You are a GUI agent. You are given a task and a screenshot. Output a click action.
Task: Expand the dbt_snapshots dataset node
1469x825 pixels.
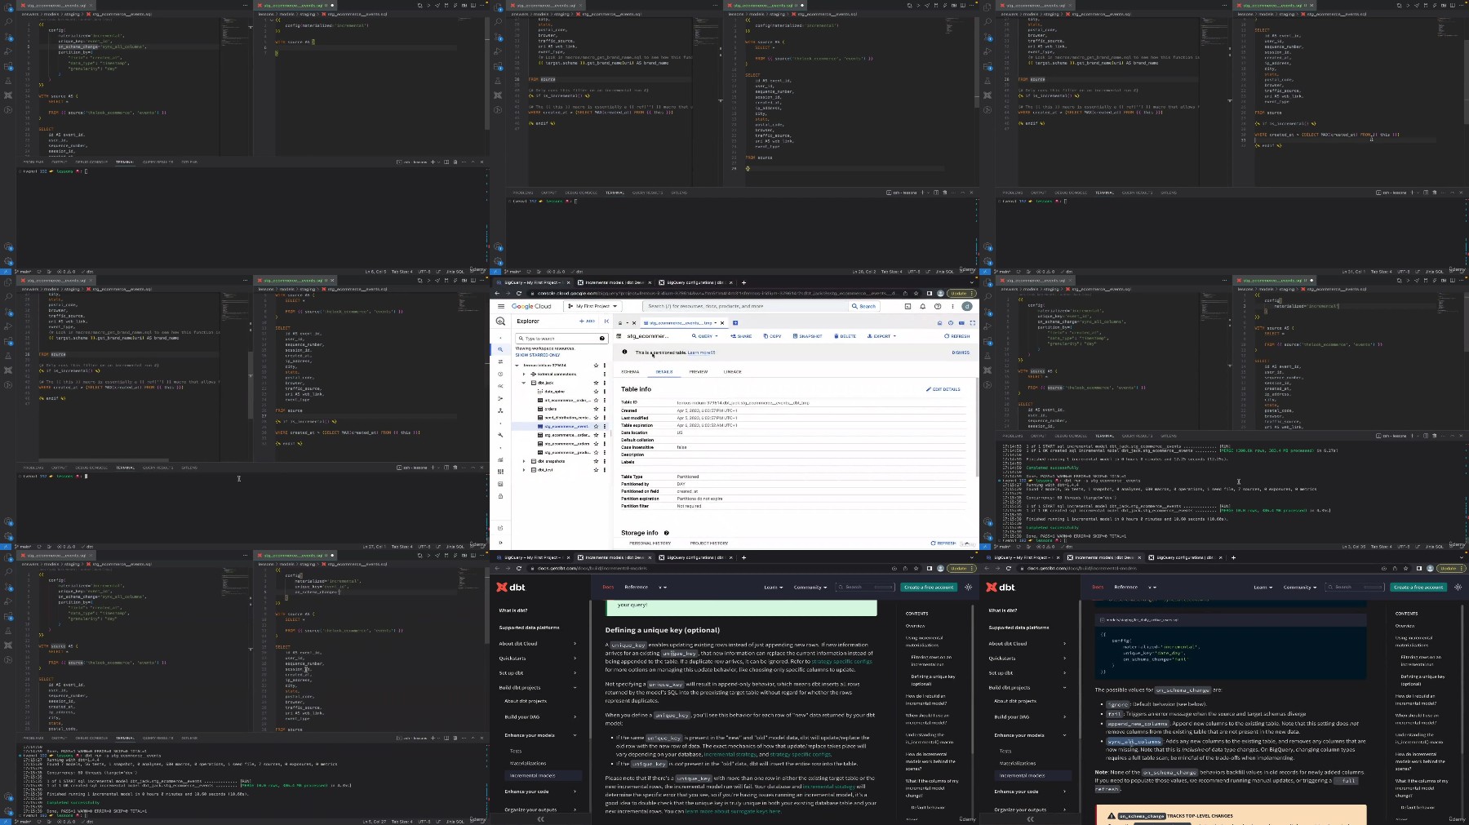pos(524,461)
